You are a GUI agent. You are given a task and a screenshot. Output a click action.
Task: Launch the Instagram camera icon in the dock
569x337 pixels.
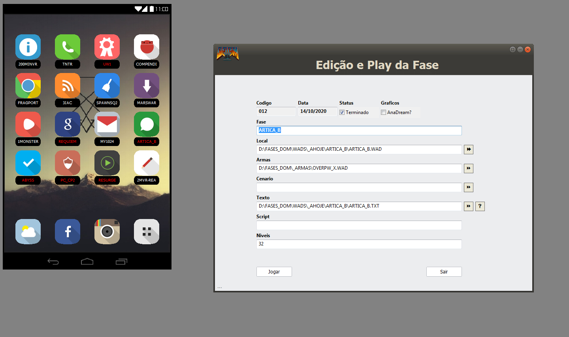107,232
